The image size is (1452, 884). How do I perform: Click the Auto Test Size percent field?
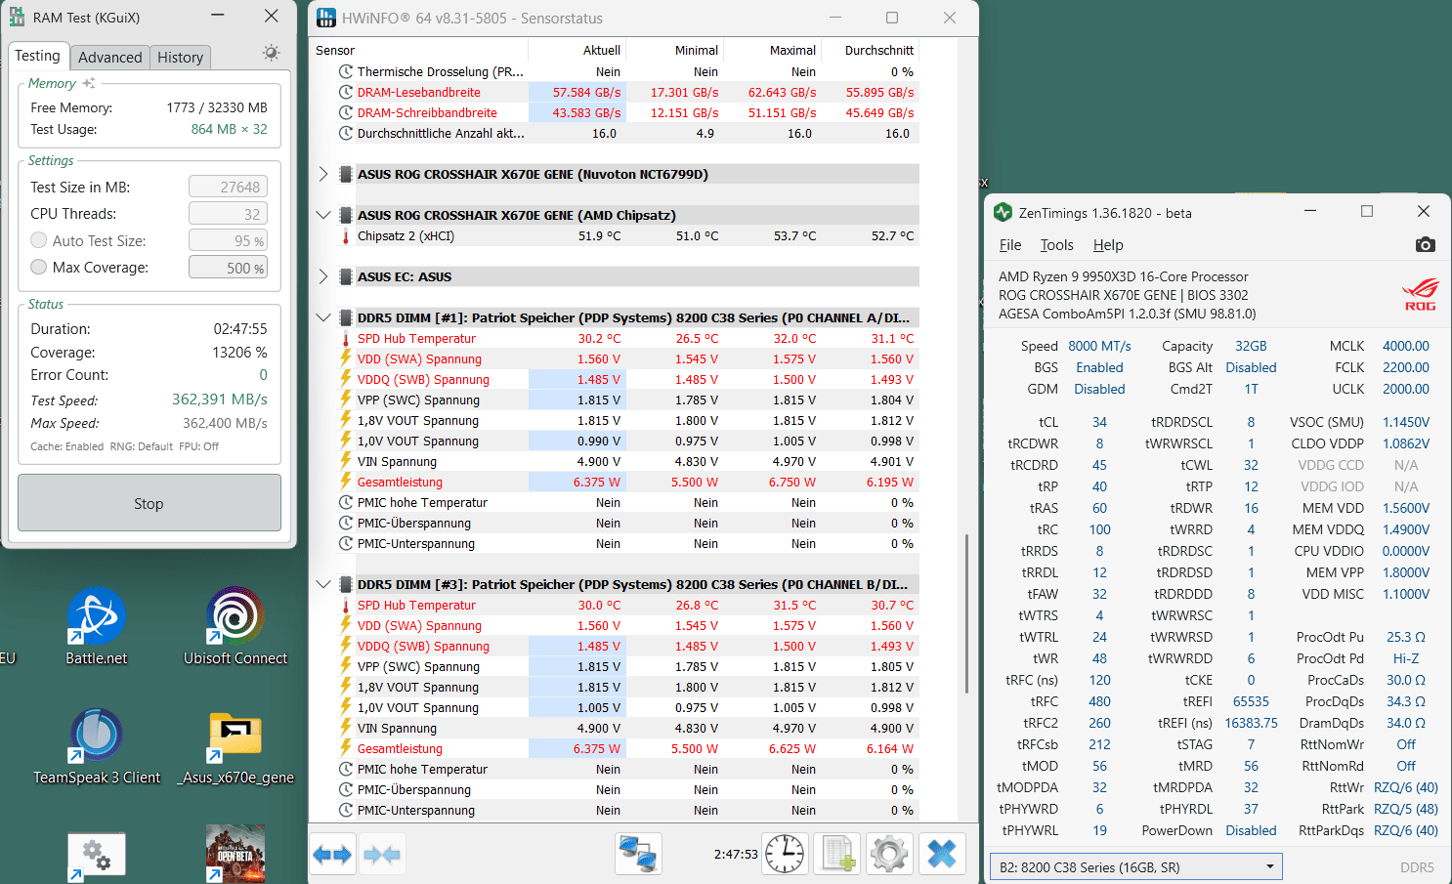click(x=228, y=240)
